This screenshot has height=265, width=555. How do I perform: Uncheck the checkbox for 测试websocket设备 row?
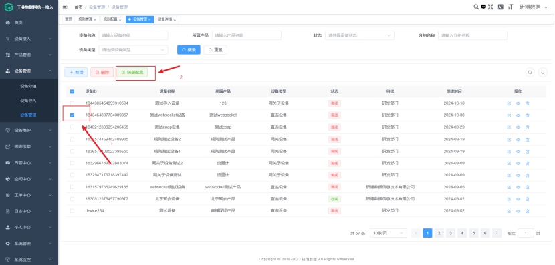point(72,115)
